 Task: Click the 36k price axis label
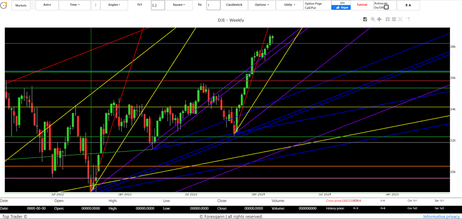pyautogui.click(x=453, y=78)
